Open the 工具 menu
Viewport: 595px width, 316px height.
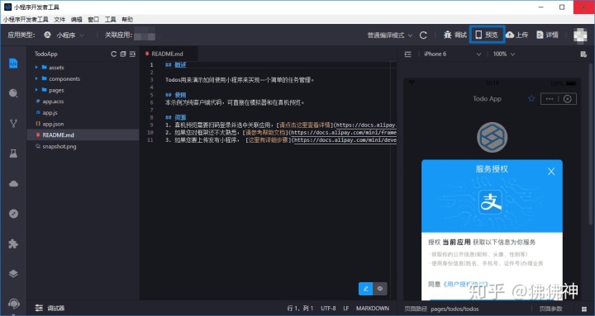point(111,19)
